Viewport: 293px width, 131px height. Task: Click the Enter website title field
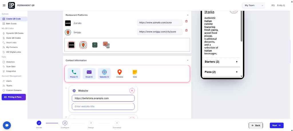(103, 107)
